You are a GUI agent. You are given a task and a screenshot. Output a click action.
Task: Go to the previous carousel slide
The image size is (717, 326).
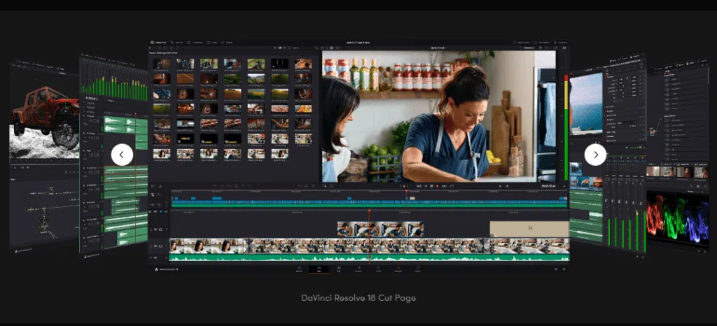point(122,155)
